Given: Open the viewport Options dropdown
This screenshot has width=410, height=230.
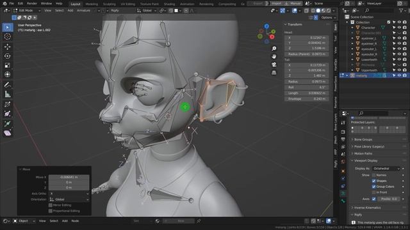Looking at the screenshot, I should click(328, 18).
